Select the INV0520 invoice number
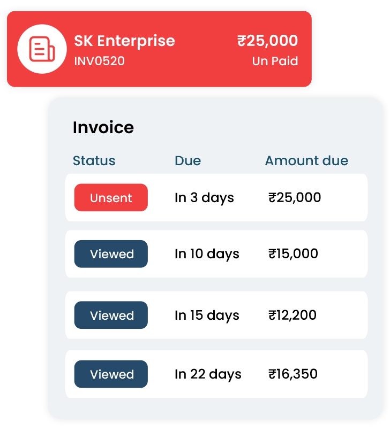390x431 pixels. (100, 61)
